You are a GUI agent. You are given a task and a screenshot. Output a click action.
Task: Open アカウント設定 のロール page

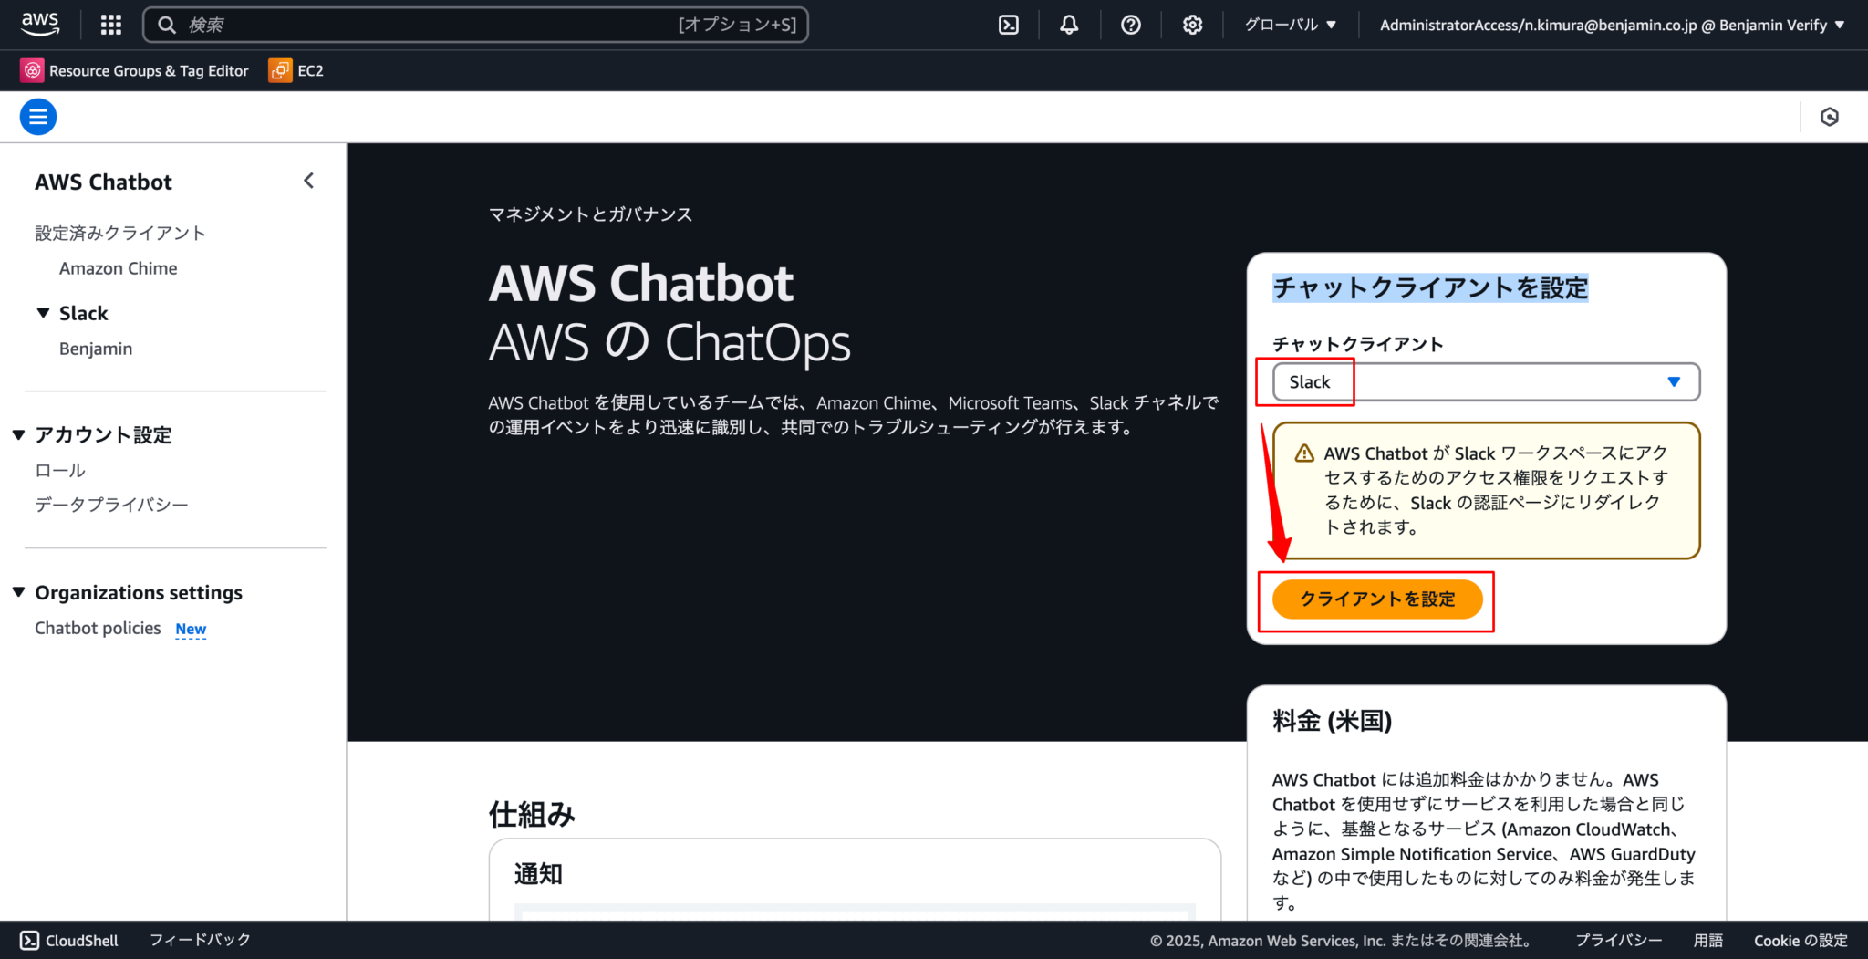58,470
